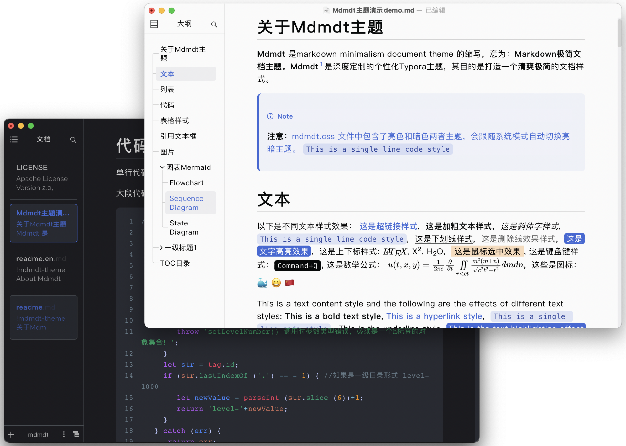Click the 文字高亮效果 highlighted text

[284, 251]
